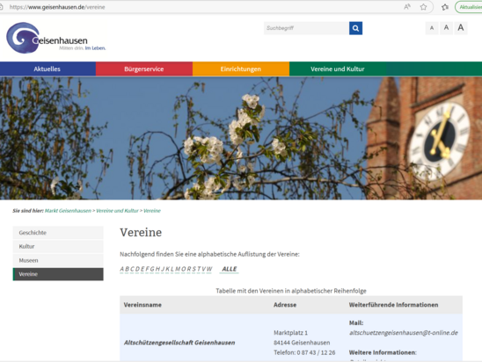This screenshot has height=362, width=482.
Task: Filter clubs by letter W
Action: (209, 269)
